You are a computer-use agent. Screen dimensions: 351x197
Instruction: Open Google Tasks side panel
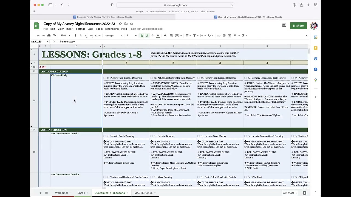click(316, 59)
